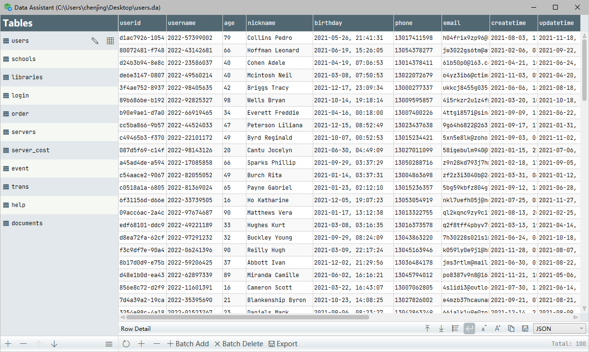Move table down with sidebar down arrow
Screen dimensions: 589x352
click(x=54, y=344)
